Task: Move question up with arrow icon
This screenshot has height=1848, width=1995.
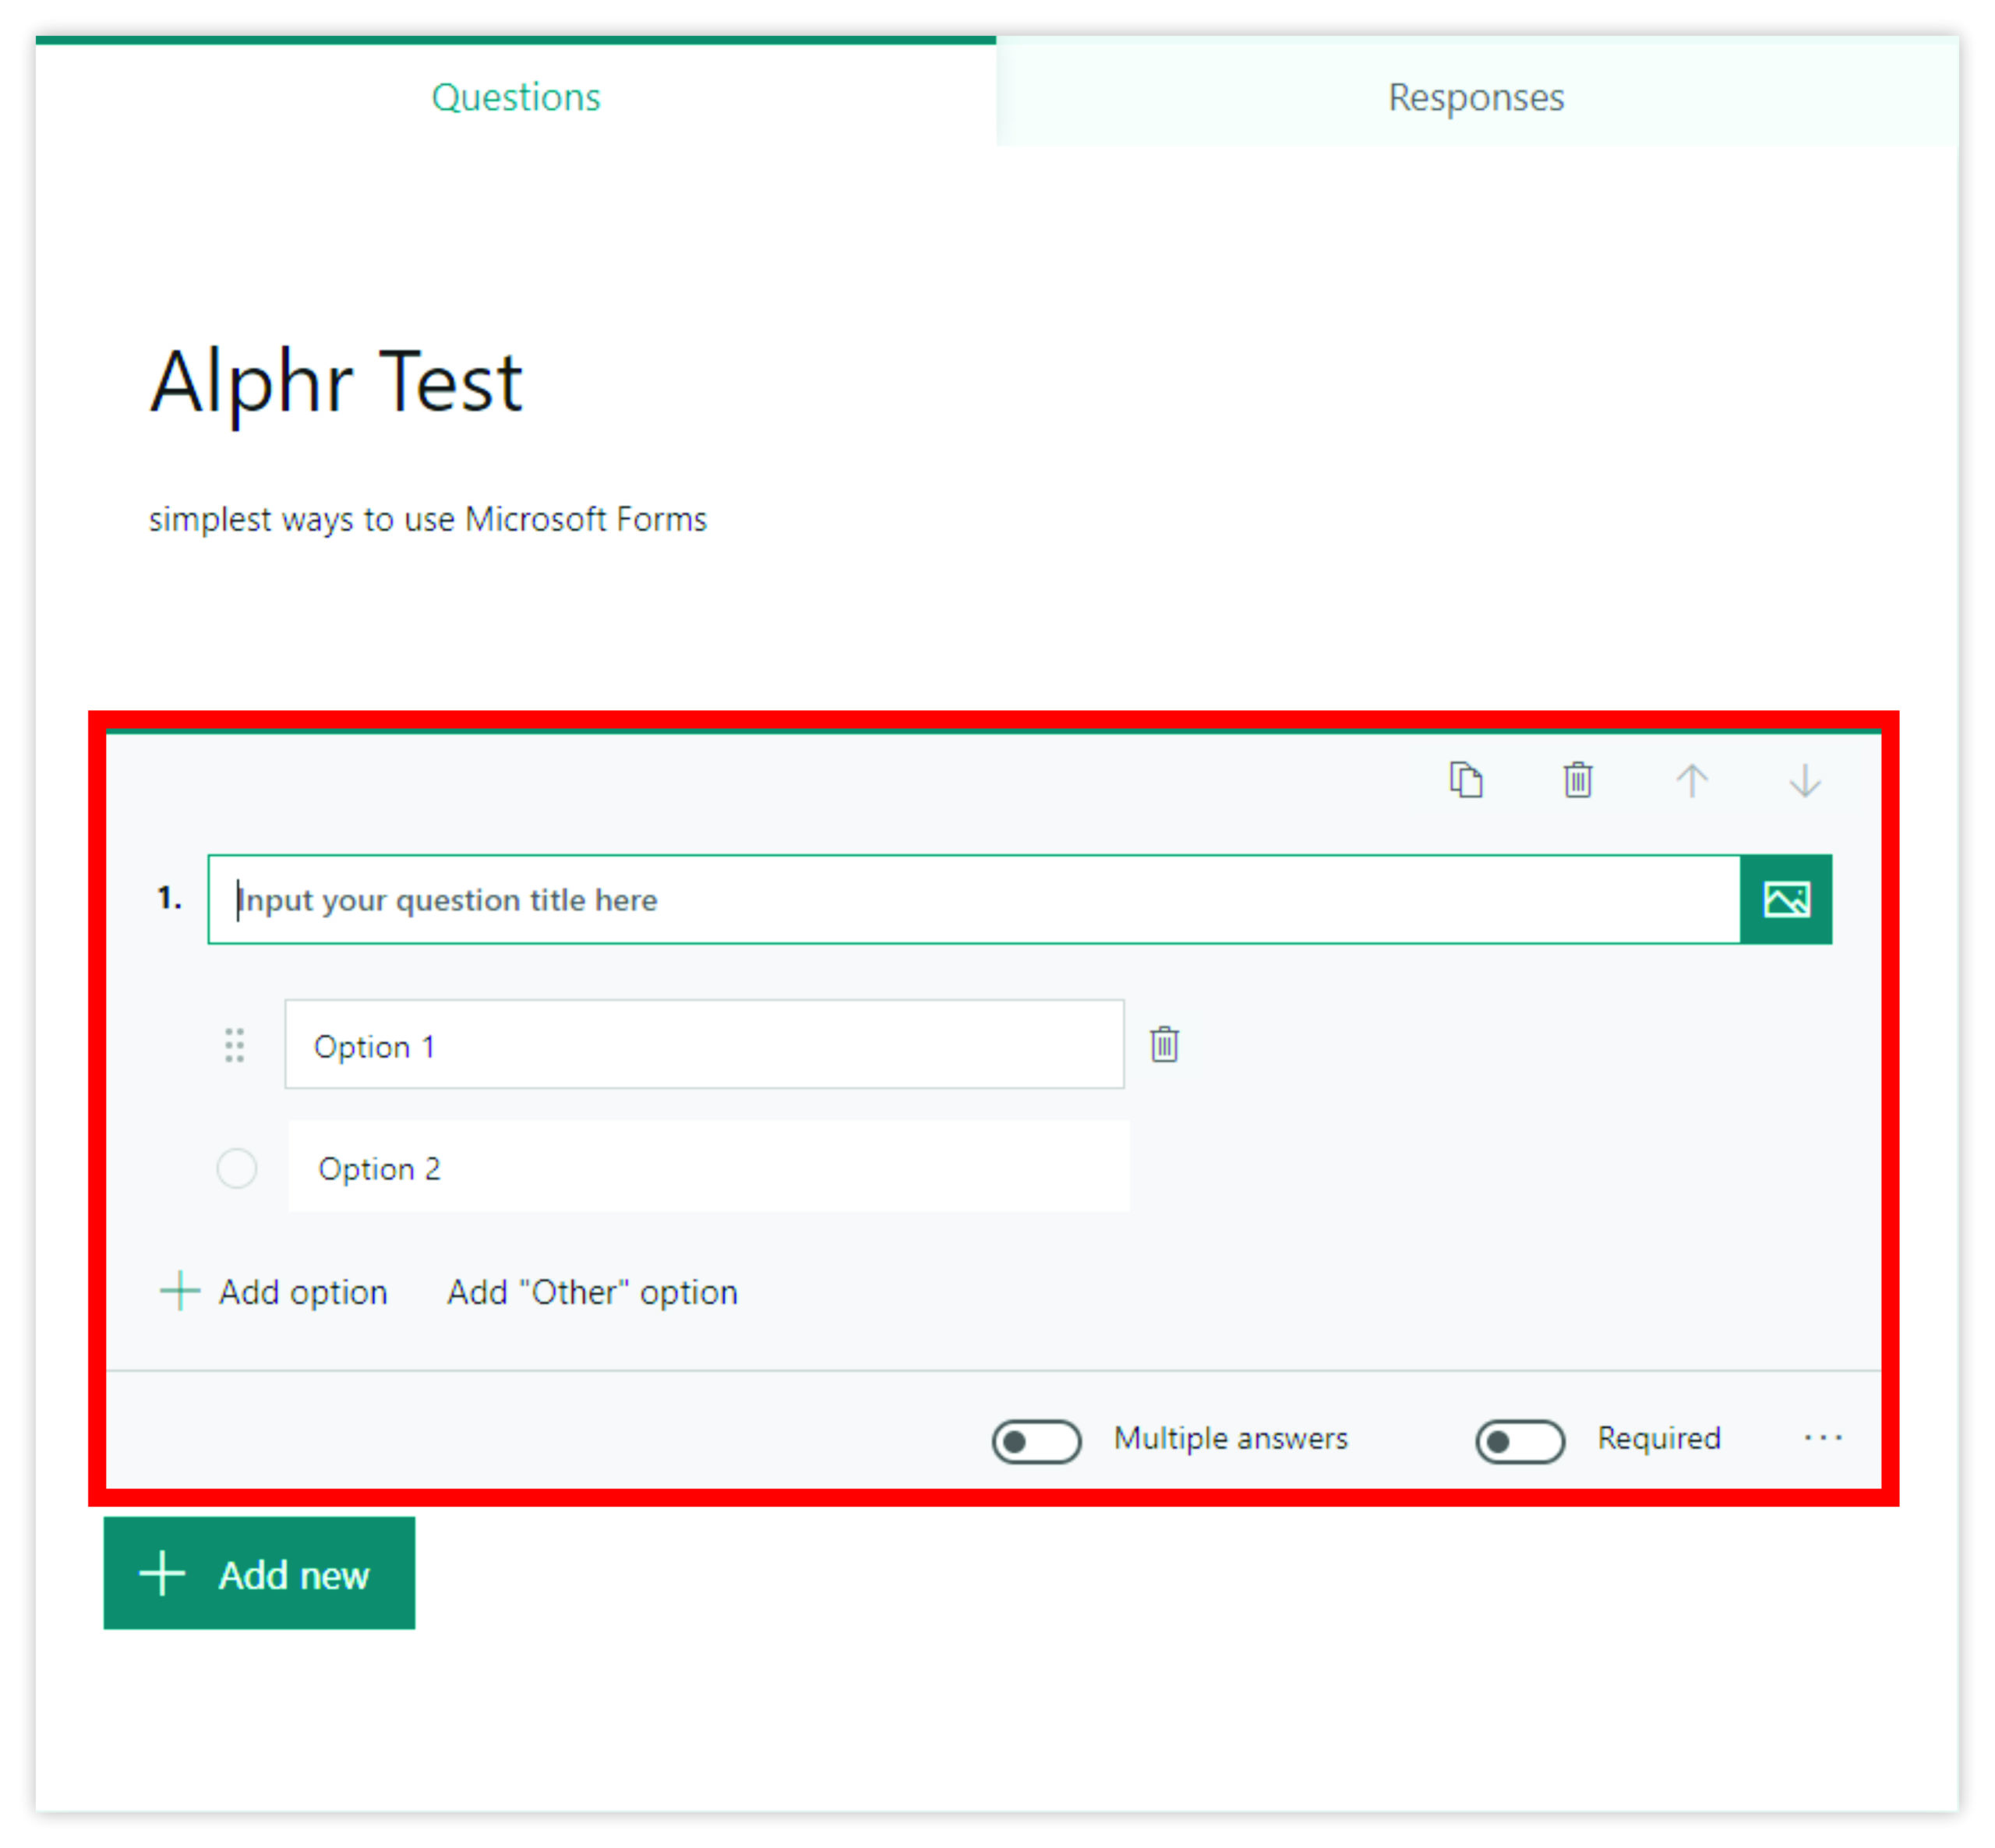Action: pyautogui.click(x=1692, y=780)
